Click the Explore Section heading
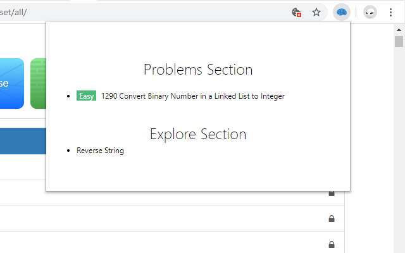The width and height of the screenshot is (405, 253). (x=198, y=134)
